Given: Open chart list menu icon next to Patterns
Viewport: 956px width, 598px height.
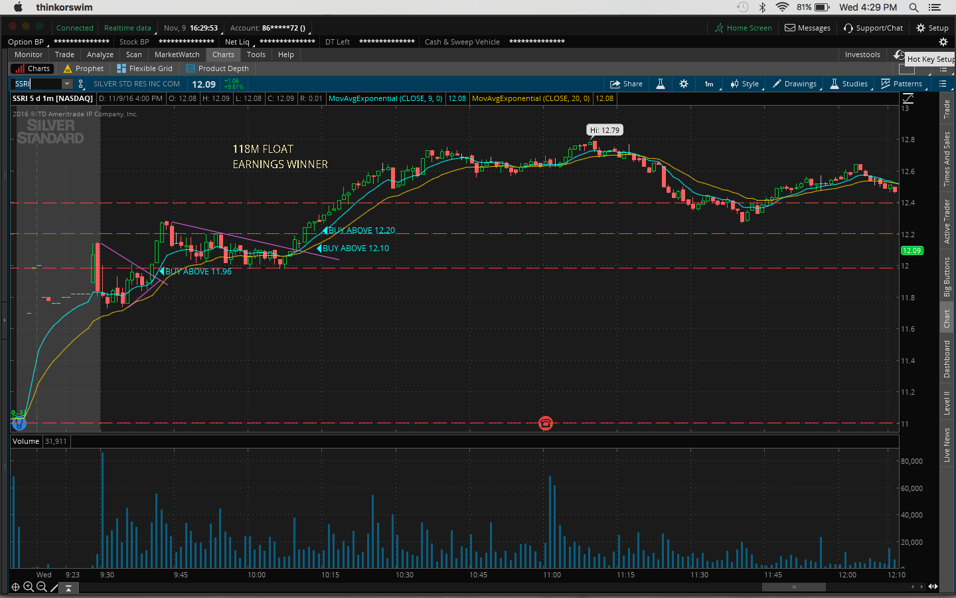Looking at the screenshot, I should (x=943, y=84).
